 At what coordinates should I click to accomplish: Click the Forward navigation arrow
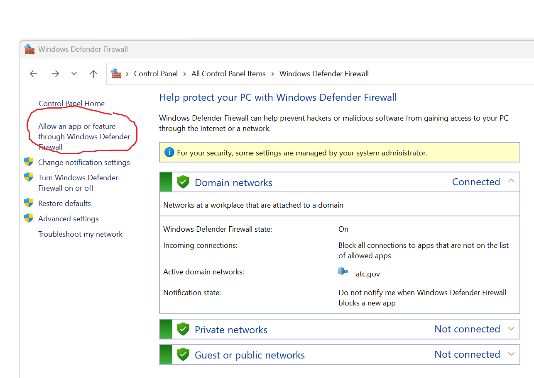(55, 74)
